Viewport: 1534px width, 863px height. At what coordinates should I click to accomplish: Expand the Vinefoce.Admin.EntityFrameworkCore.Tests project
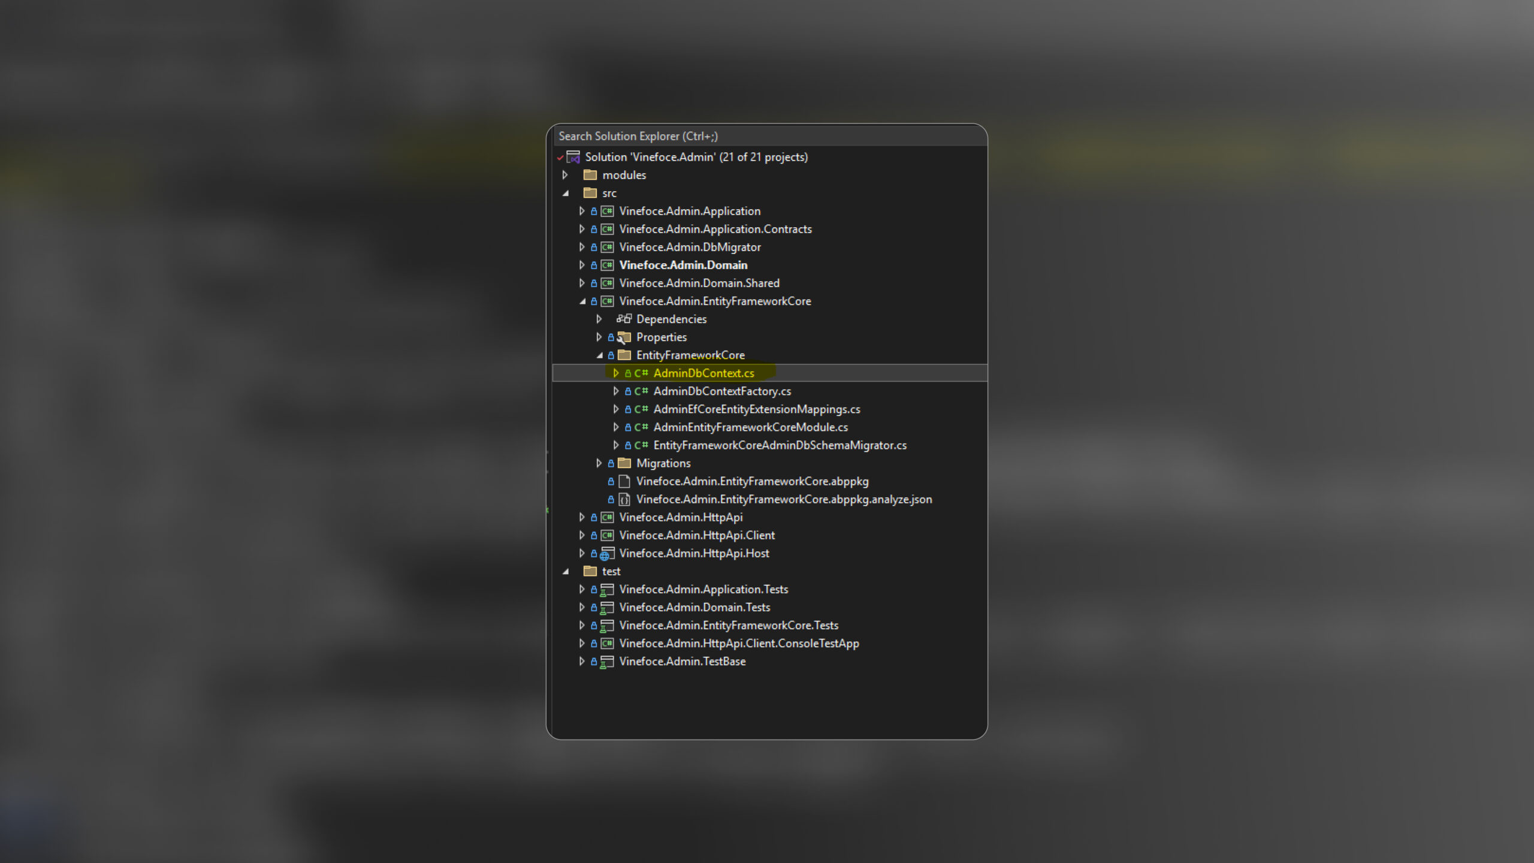pos(582,625)
